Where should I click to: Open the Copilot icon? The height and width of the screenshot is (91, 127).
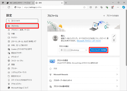point(123,7)
